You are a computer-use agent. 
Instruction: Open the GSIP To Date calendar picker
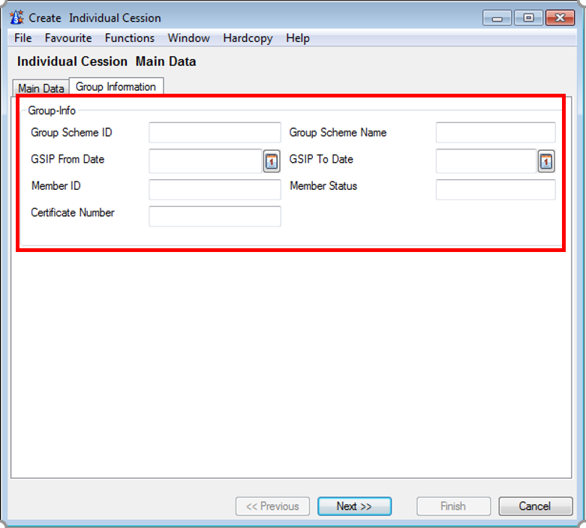545,161
